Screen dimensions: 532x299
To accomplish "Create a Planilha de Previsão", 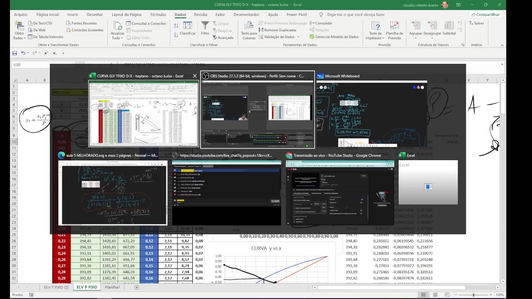I will click(394, 31).
